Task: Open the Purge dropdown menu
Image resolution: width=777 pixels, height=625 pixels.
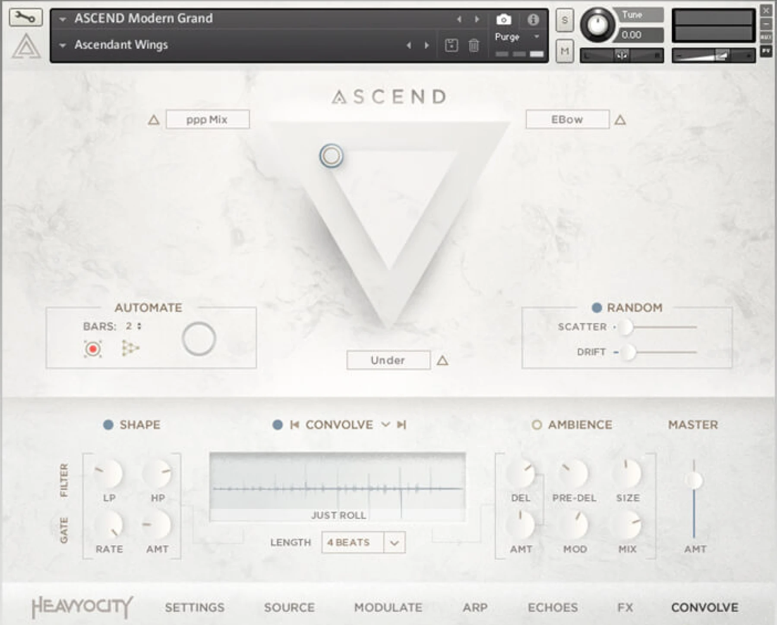Action: click(x=537, y=37)
